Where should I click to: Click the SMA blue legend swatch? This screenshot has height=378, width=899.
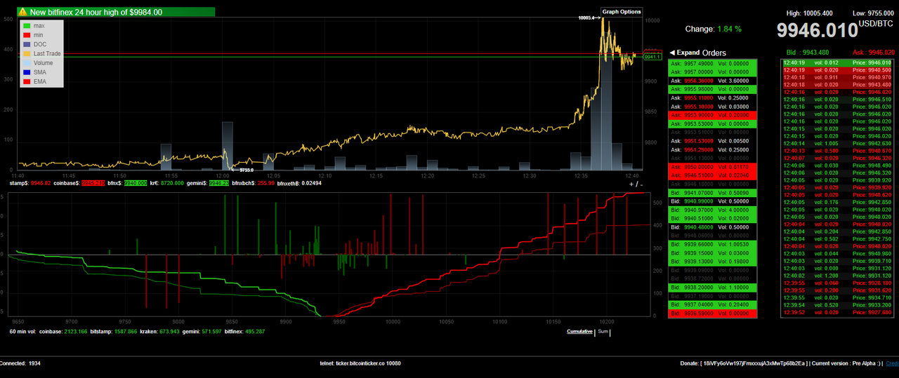27,72
